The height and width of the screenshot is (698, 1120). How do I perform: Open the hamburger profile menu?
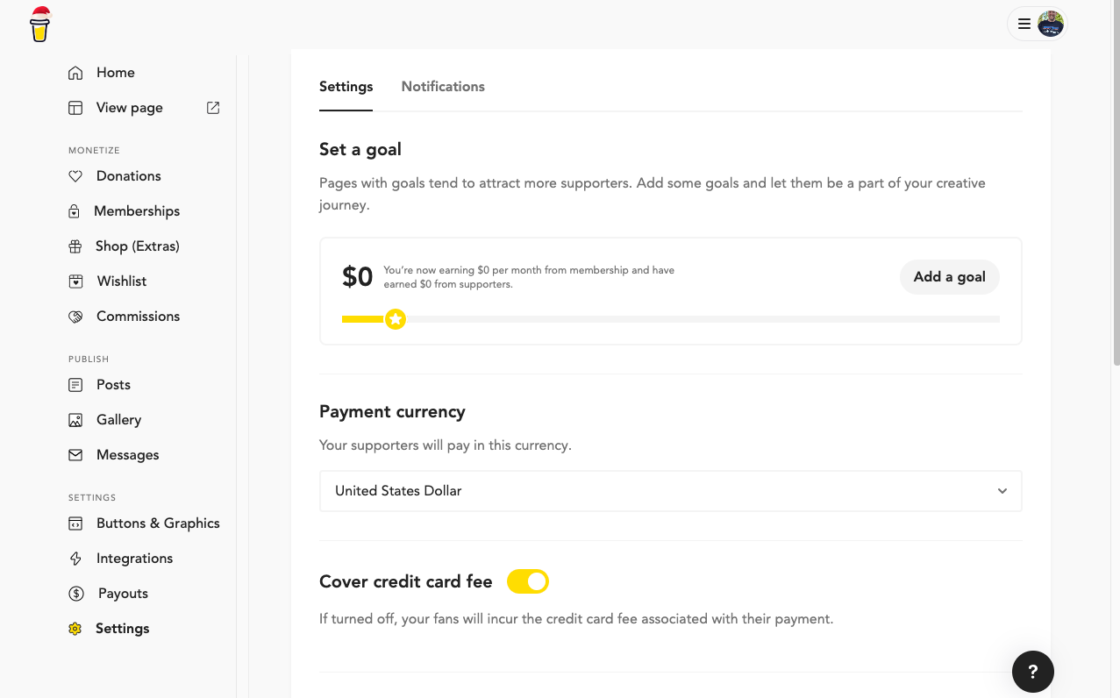[1024, 24]
